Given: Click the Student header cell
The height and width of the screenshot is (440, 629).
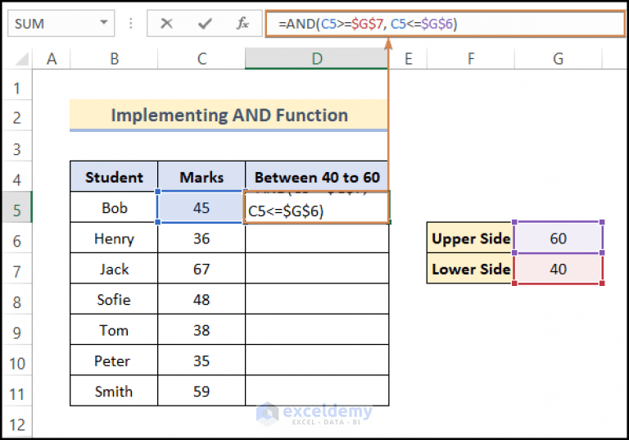Looking at the screenshot, I should tap(114, 177).
